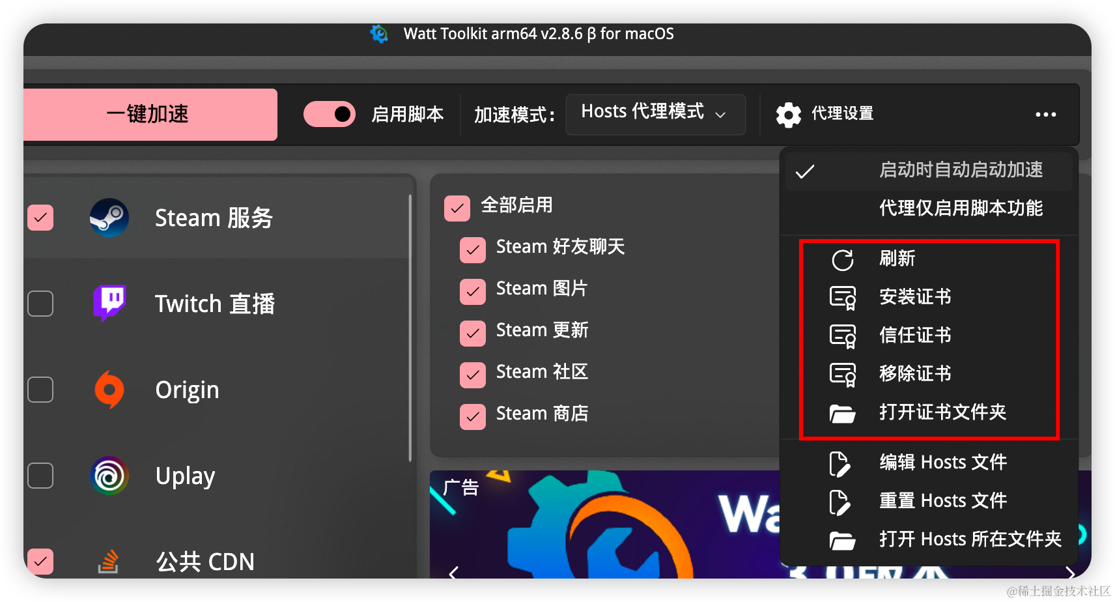Select the Uplay list row
The image size is (1115, 602).
coord(216,476)
